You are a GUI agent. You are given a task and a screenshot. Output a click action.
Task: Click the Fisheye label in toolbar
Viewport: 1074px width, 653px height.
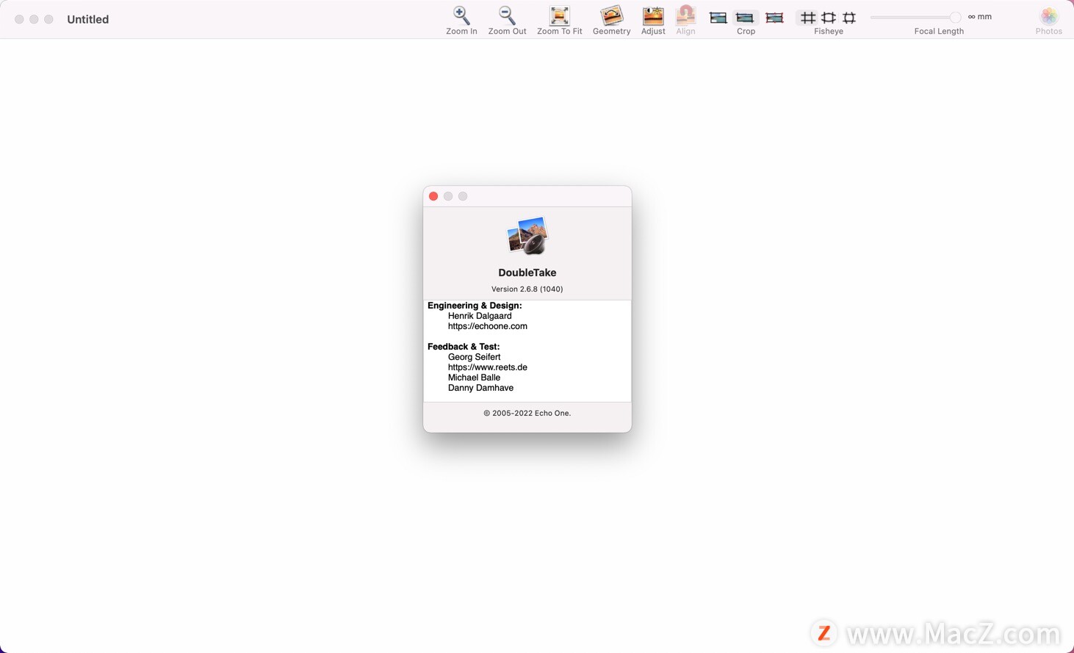click(x=829, y=31)
